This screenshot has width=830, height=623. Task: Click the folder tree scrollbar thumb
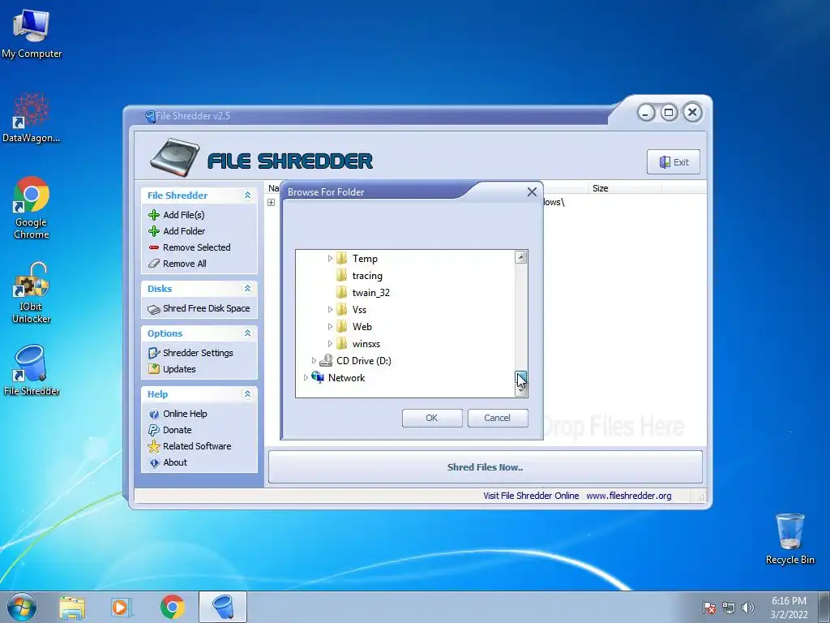tap(521, 378)
